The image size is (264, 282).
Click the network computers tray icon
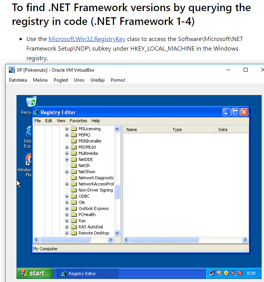(212, 273)
